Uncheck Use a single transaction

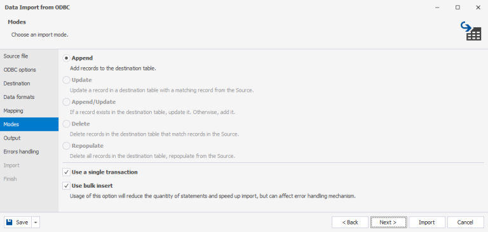click(x=66, y=172)
